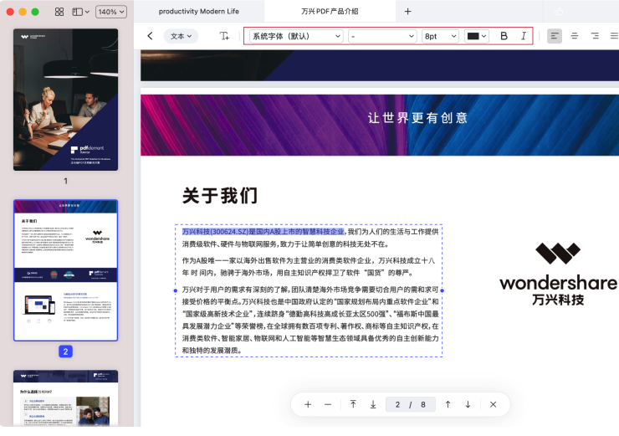Switch to productivity Modern Life tab
The height and width of the screenshot is (436, 619).
click(198, 12)
